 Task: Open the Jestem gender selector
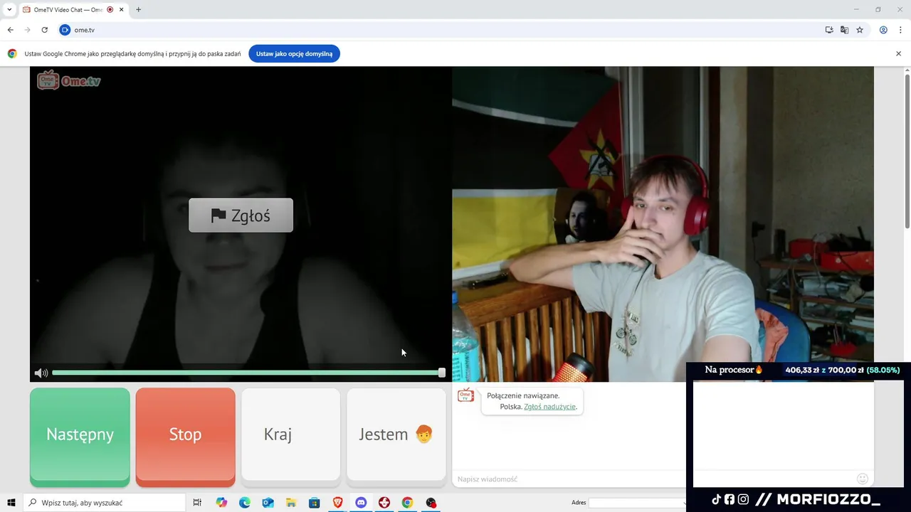coord(396,434)
